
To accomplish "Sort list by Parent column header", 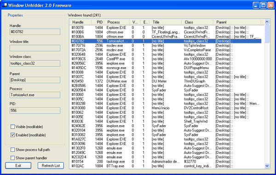I will [237, 22].
